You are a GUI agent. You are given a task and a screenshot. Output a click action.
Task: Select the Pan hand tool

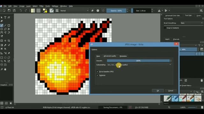coord(5,69)
